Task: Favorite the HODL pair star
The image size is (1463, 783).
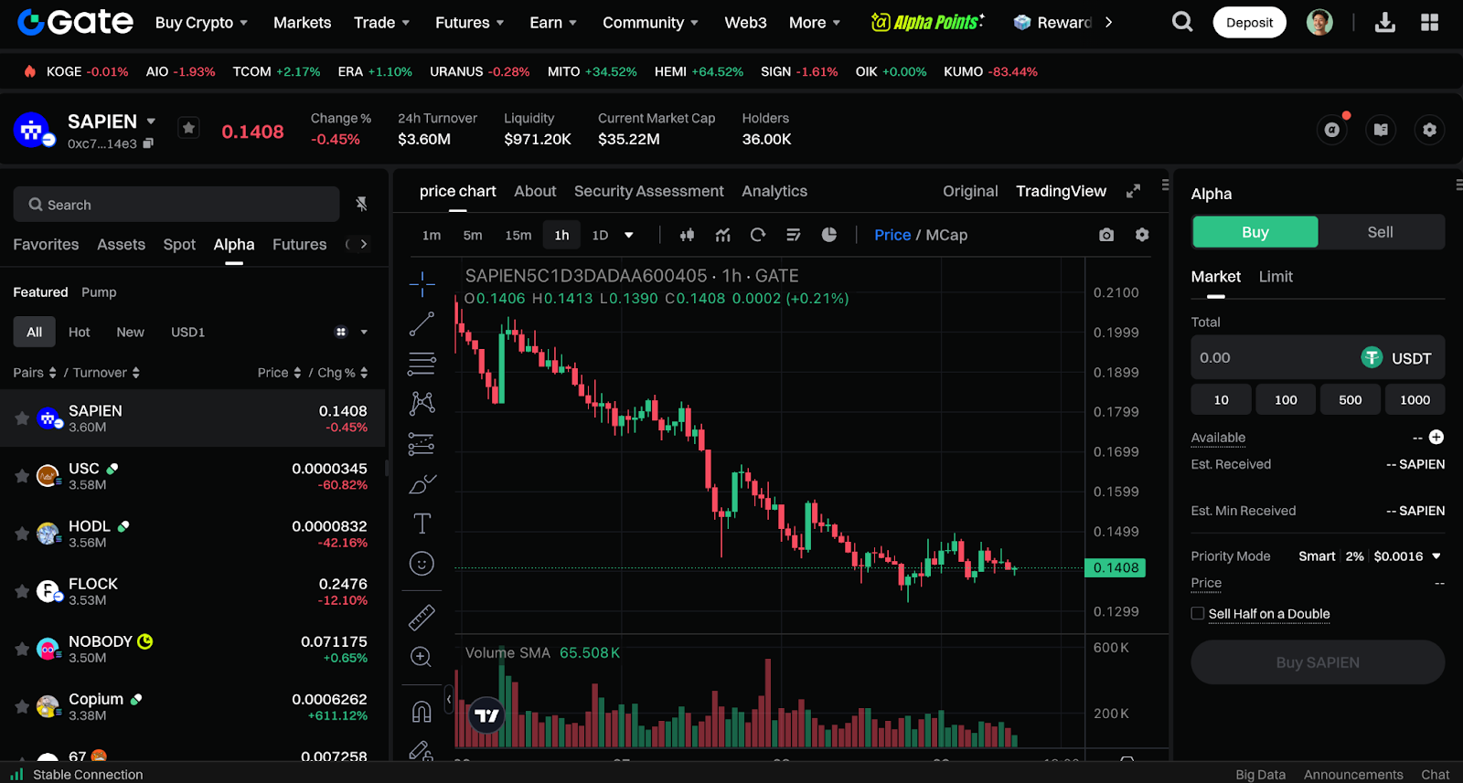Action: pyautogui.click(x=22, y=534)
